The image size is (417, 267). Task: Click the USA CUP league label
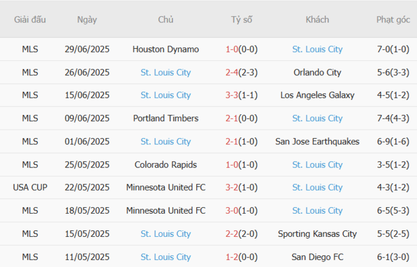pos(30,187)
